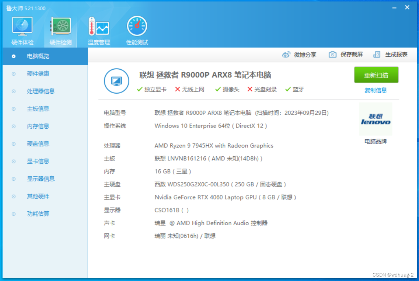The width and height of the screenshot is (419, 281).
Task: Click the red cross beside 无线上网
Action: (177, 89)
